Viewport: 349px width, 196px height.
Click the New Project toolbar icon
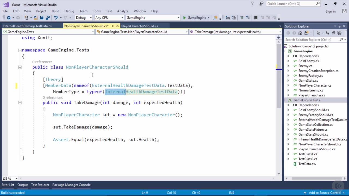pos(26,18)
